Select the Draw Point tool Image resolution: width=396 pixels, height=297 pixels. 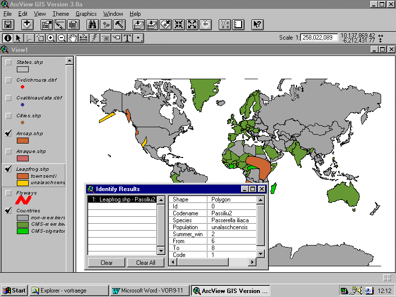pyautogui.click(x=139, y=38)
